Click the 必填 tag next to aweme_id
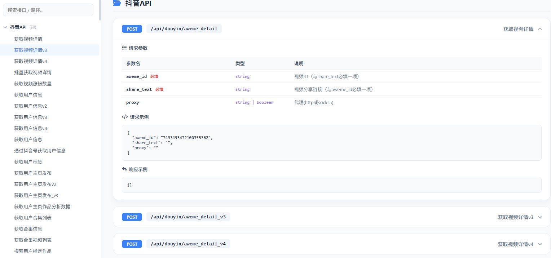Viewport: 551px width, 258px height. (x=154, y=76)
